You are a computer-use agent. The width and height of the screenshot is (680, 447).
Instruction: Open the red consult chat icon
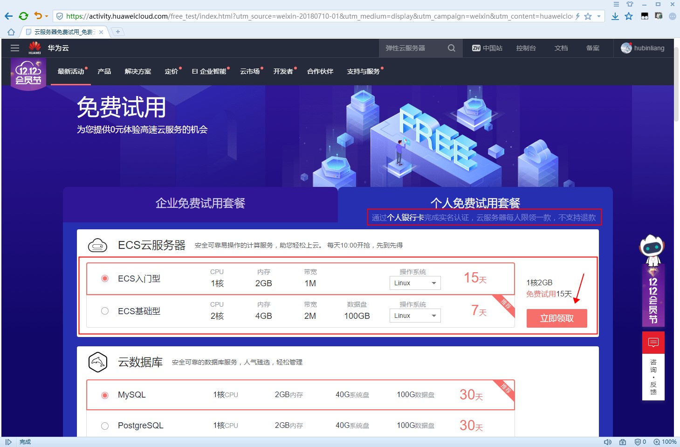(x=653, y=343)
